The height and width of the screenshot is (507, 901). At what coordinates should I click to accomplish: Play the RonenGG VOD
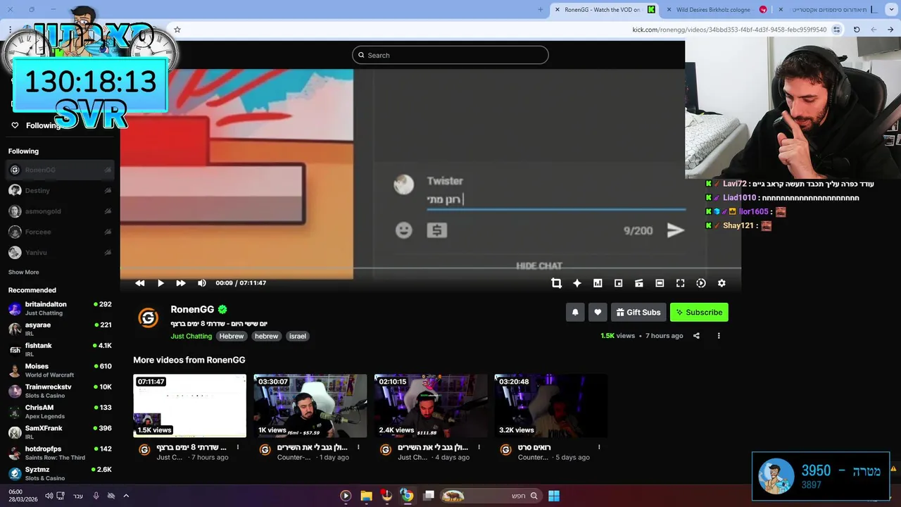pyautogui.click(x=160, y=283)
